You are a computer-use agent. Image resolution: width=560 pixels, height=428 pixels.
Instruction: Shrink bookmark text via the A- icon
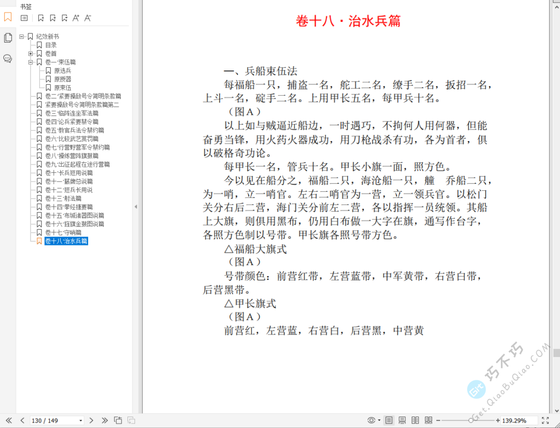pos(87,18)
